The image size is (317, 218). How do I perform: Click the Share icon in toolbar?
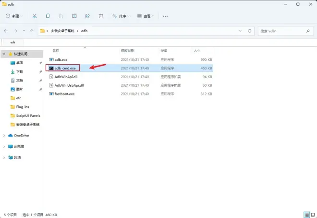[87, 16]
